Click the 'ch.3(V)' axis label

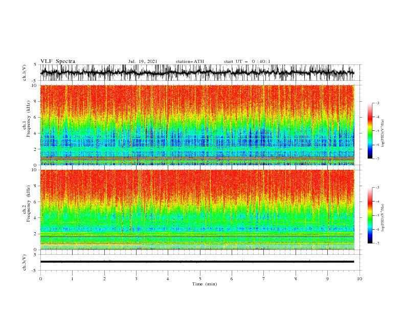25,262
